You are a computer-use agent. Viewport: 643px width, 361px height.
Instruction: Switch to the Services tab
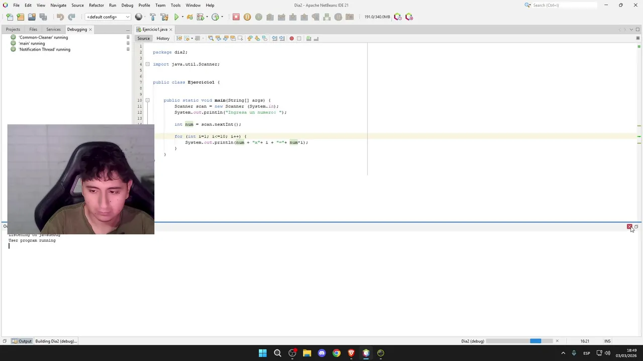(x=53, y=30)
